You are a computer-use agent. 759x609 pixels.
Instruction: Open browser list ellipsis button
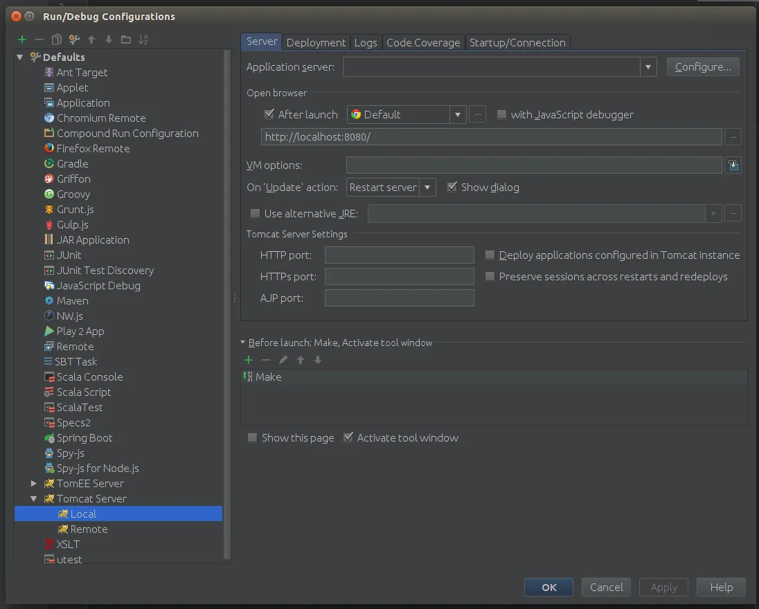477,115
